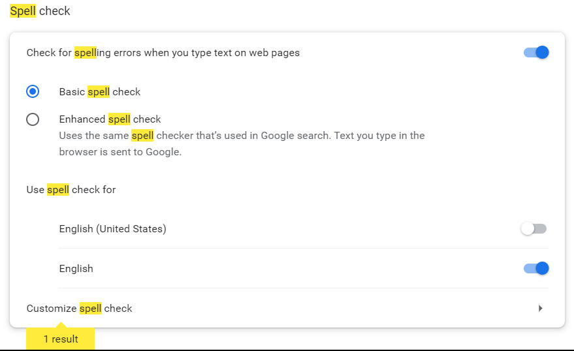The height and width of the screenshot is (351, 574).
Task: Click the Basic spell check label text
Action: (99, 92)
